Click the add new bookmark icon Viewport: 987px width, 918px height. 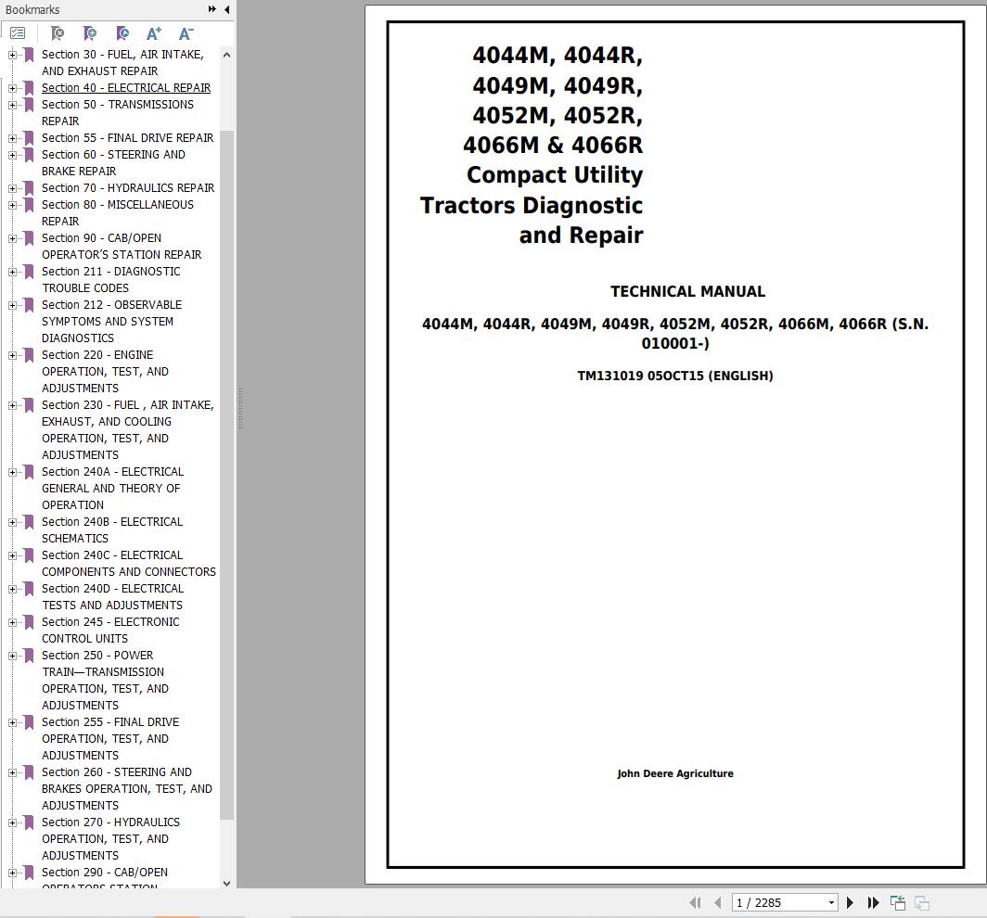[90, 32]
